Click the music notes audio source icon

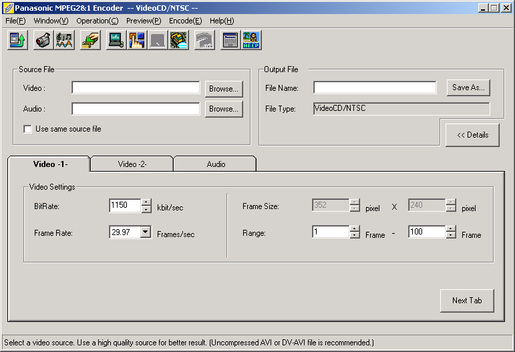(64, 40)
